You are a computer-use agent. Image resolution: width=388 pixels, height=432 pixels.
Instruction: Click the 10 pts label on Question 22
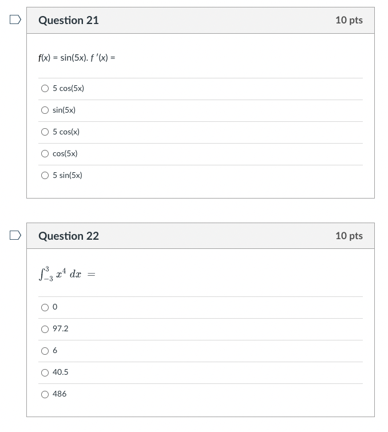349,236
